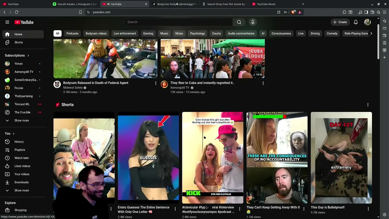389x219 pixels.
Task: Click the Create button
Action: click(340, 22)
